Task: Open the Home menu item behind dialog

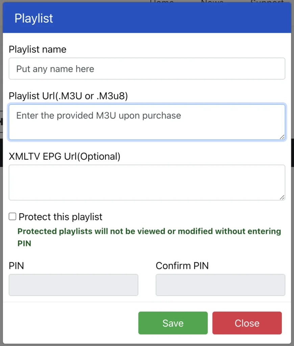Action: [x=162, y=2]
